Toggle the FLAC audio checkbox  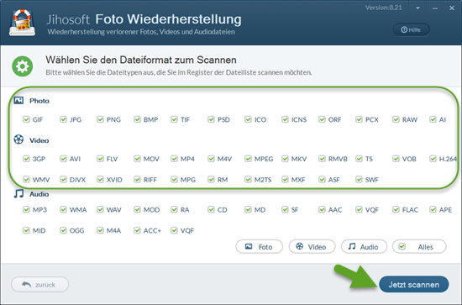pos(396,209)
